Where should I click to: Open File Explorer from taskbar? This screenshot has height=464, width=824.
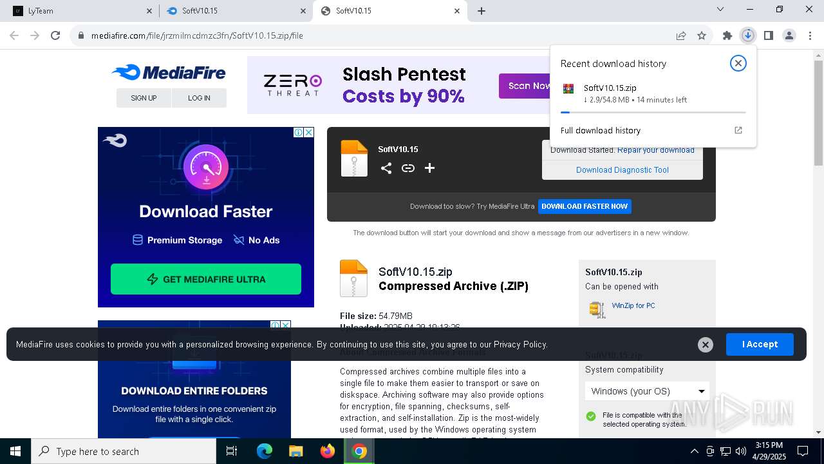295,451
